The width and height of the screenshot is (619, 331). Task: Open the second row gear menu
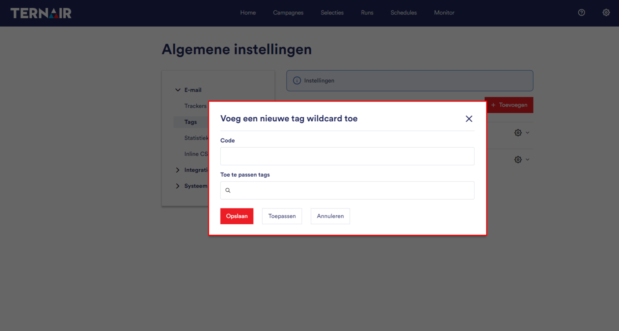(x=521, y=160)
